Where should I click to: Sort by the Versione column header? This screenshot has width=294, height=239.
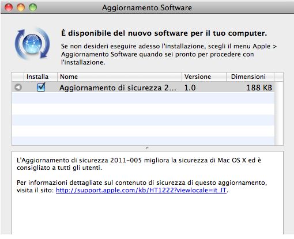click(x=204, y=77)
